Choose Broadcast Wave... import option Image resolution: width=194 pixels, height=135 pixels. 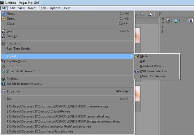[x=157, y=66]
